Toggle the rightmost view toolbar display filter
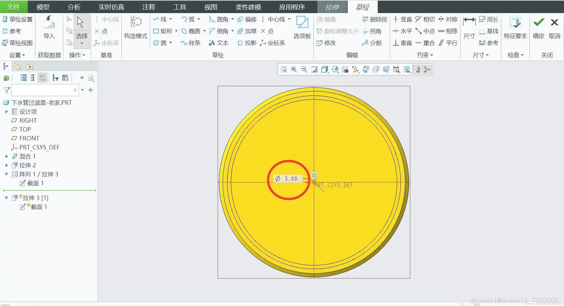This screenshot has width=564, height=306. (427, 70)
